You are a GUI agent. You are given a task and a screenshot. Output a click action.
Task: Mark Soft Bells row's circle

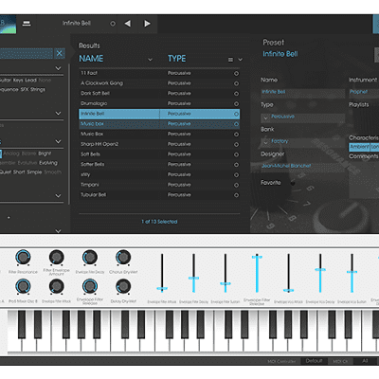(x=236, y=154)
